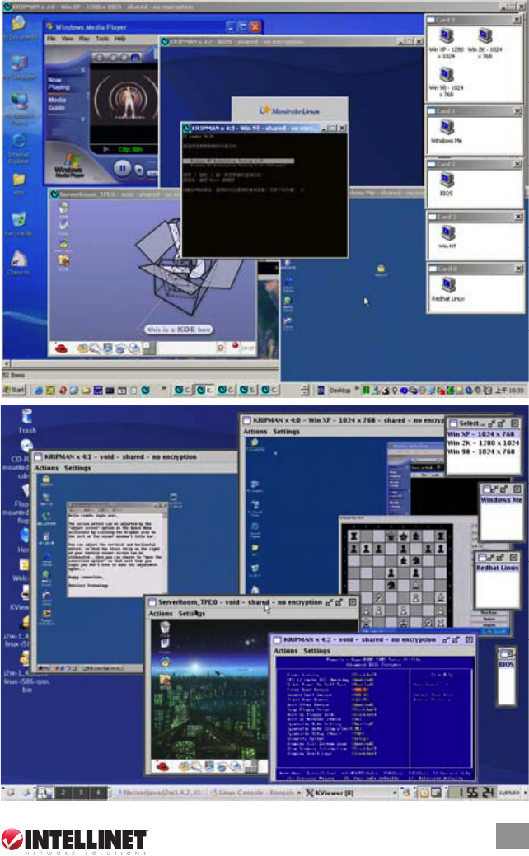Pause playback in Windows Media Player

point(121,169)
